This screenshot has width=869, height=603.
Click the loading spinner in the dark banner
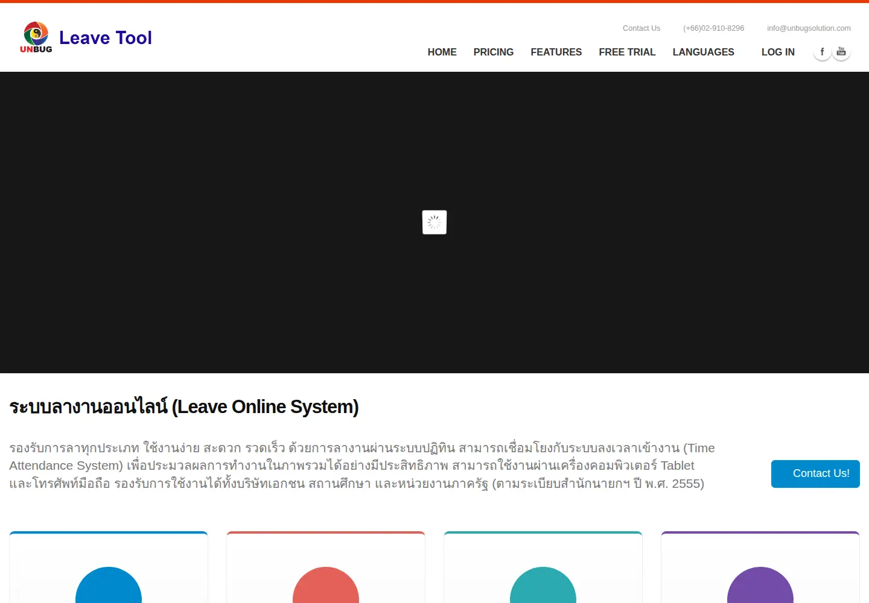pyautogui.click(x=434, y=223)
